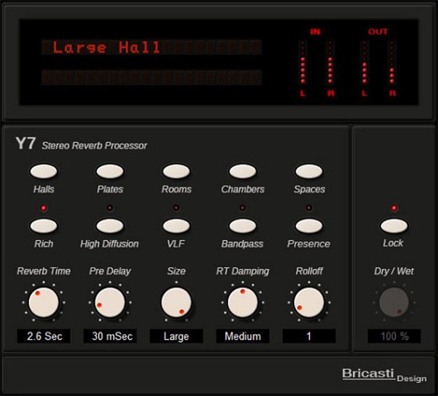The height and width of the screenshot is (396, 438).
Task: Toggle the VLF button
Action: coord(176,225)
